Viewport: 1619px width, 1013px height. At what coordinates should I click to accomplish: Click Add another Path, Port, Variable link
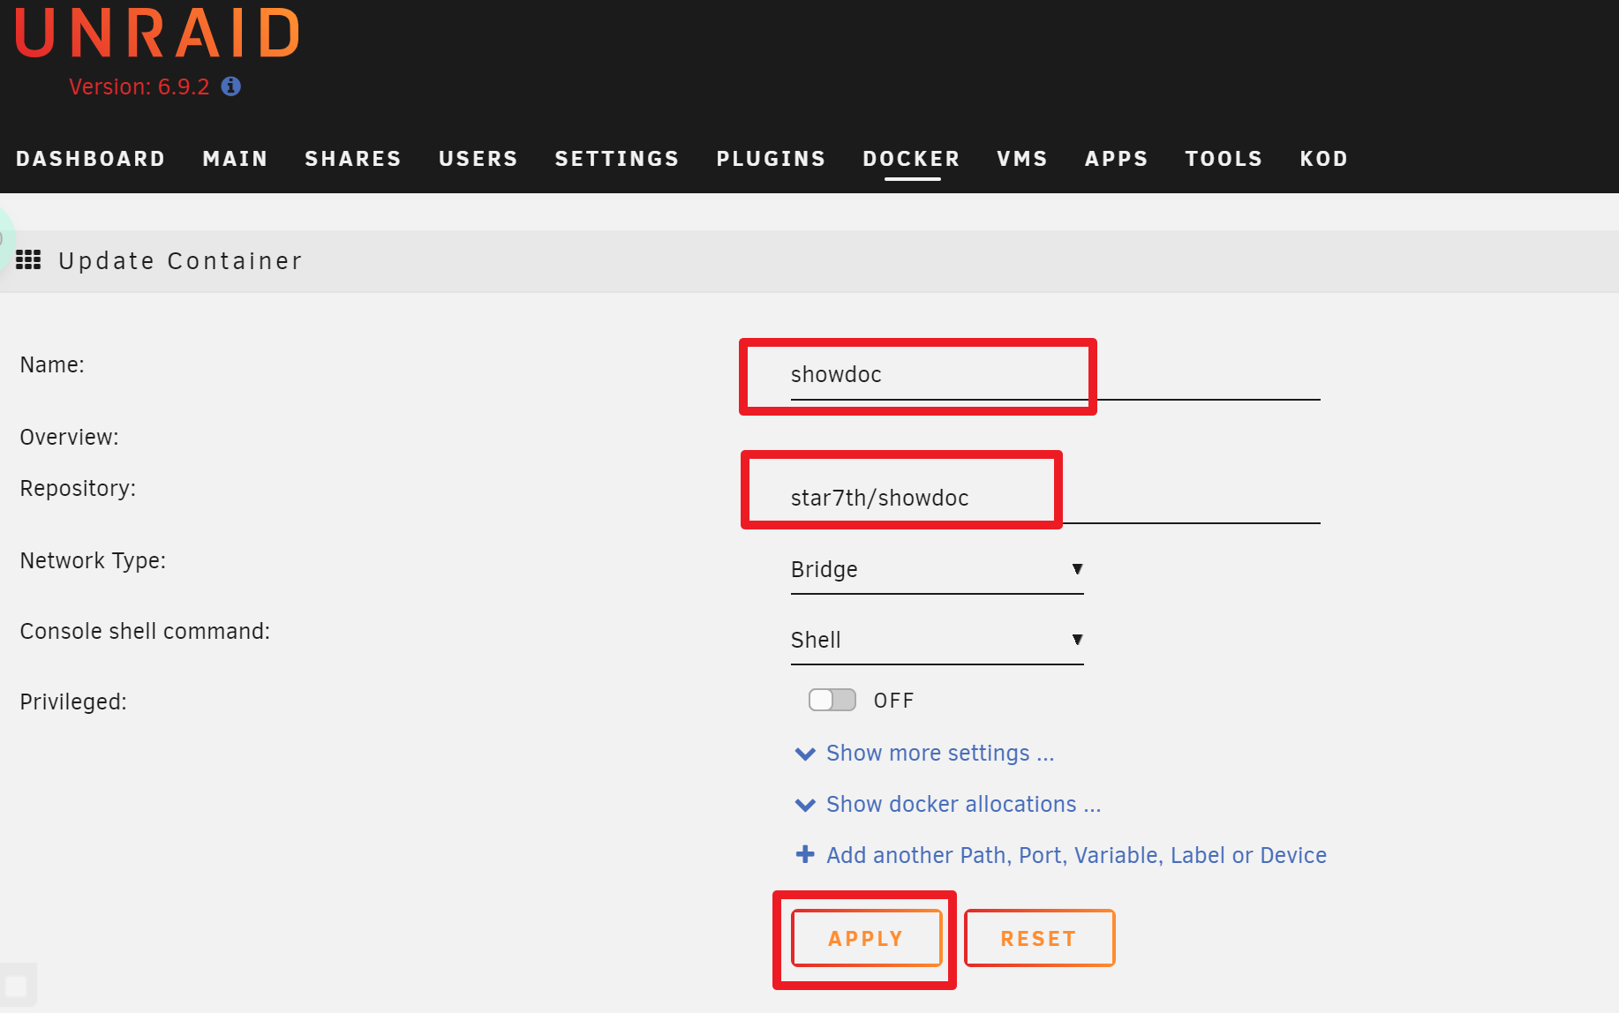[x=1076, y=855]
